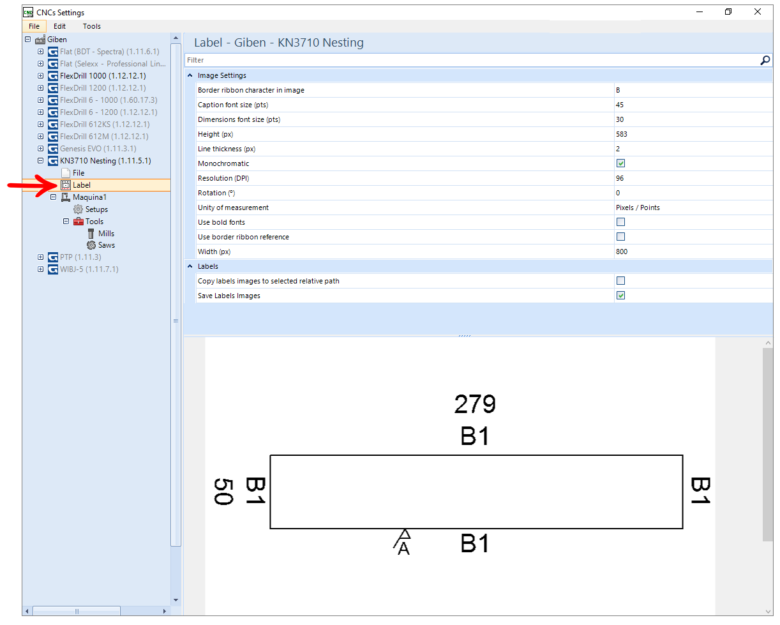The height and width of the screenshot is (625, 780).
Task: Edit Resolution (DPI) value 96
Action: pyautogui.click(x=693, y=178)
